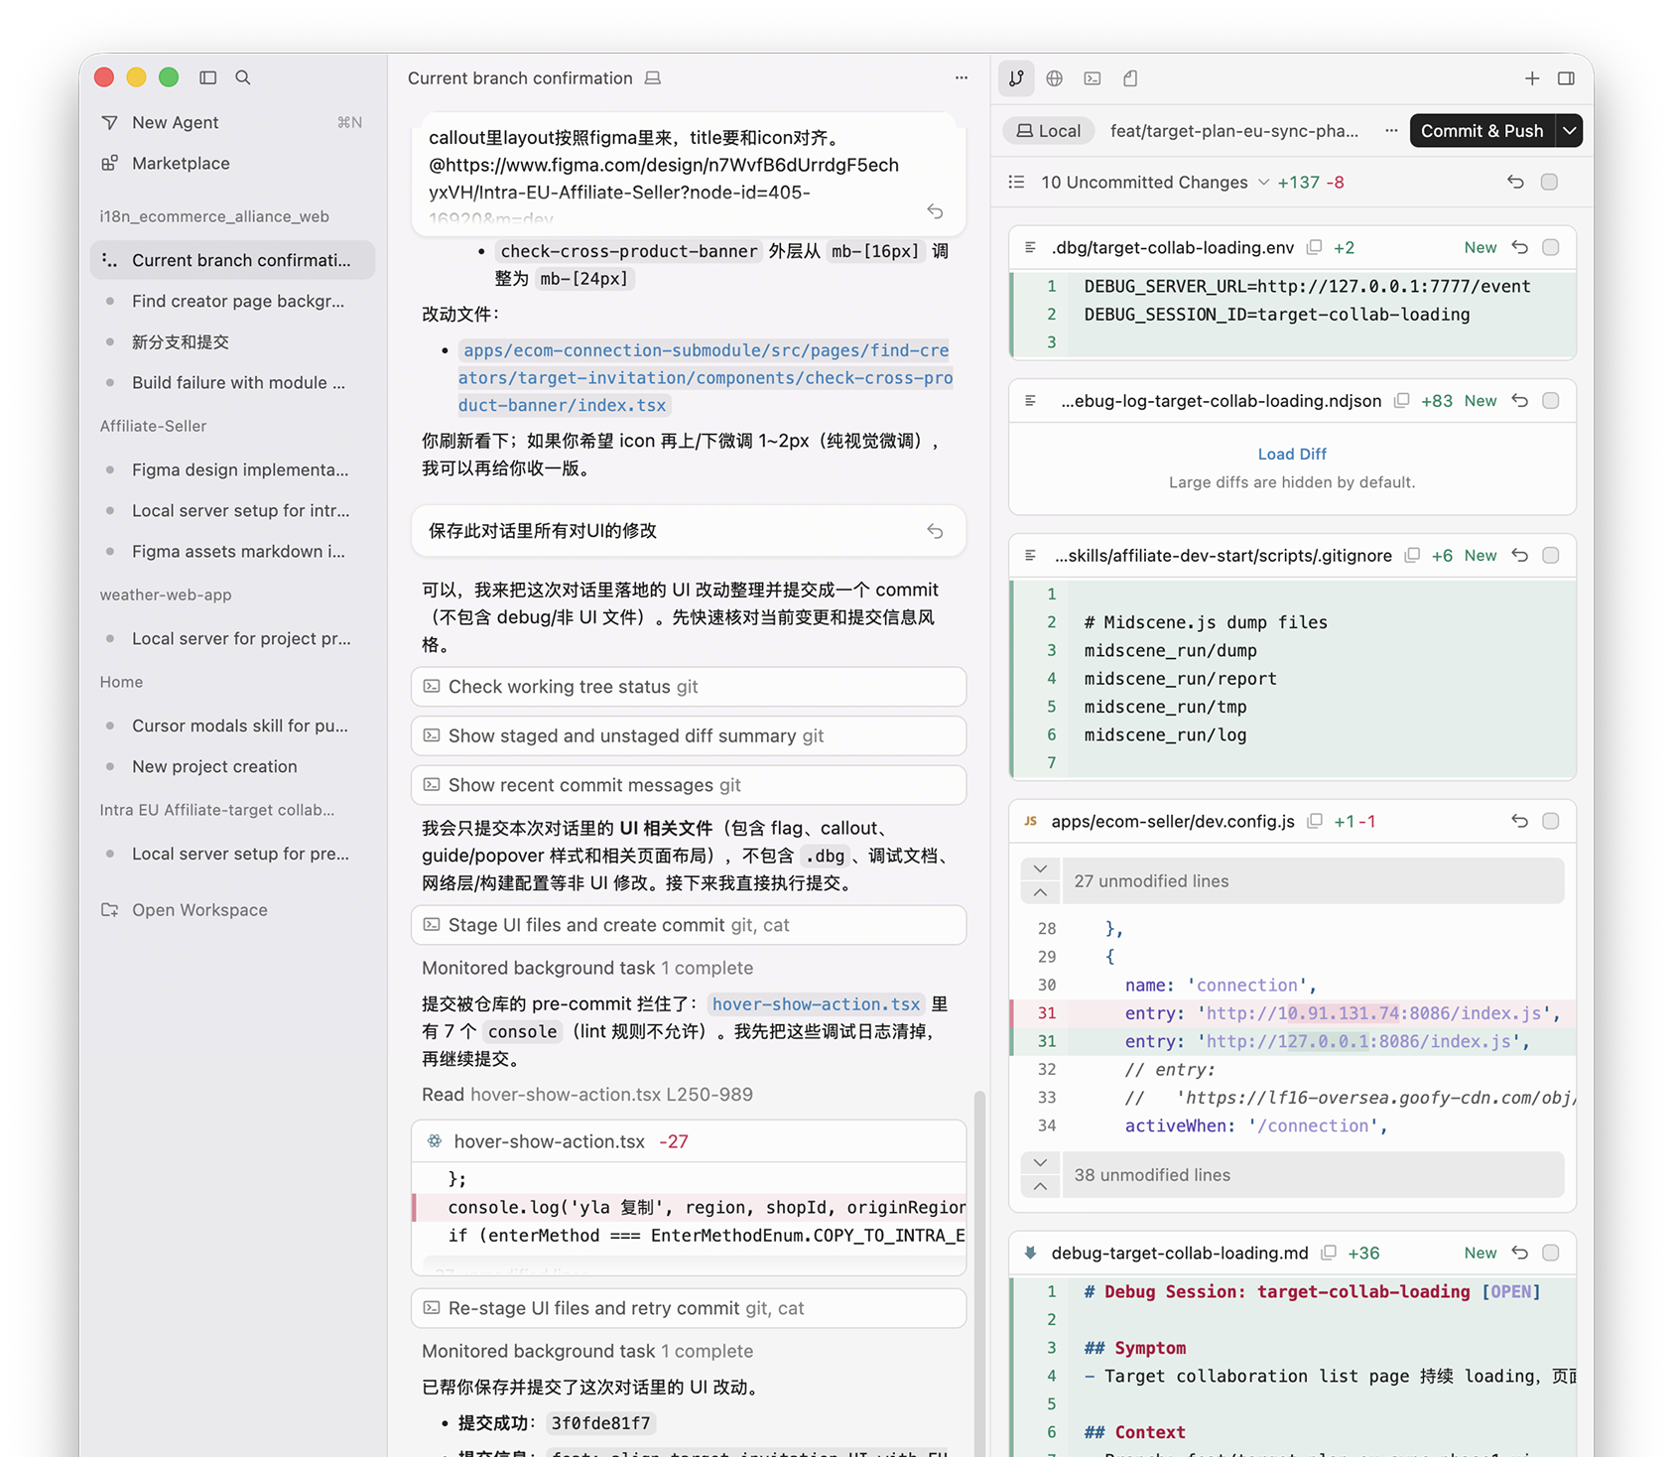The image size is (1673, 1457).
Task: Copy path of debug-target-collab-loading.md
Action: click(1329, 1253)
